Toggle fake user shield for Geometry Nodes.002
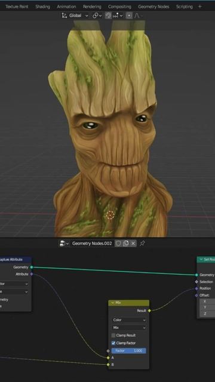This screenshot has height=382, width=215. pyautogui.click(x=118, y=243)
